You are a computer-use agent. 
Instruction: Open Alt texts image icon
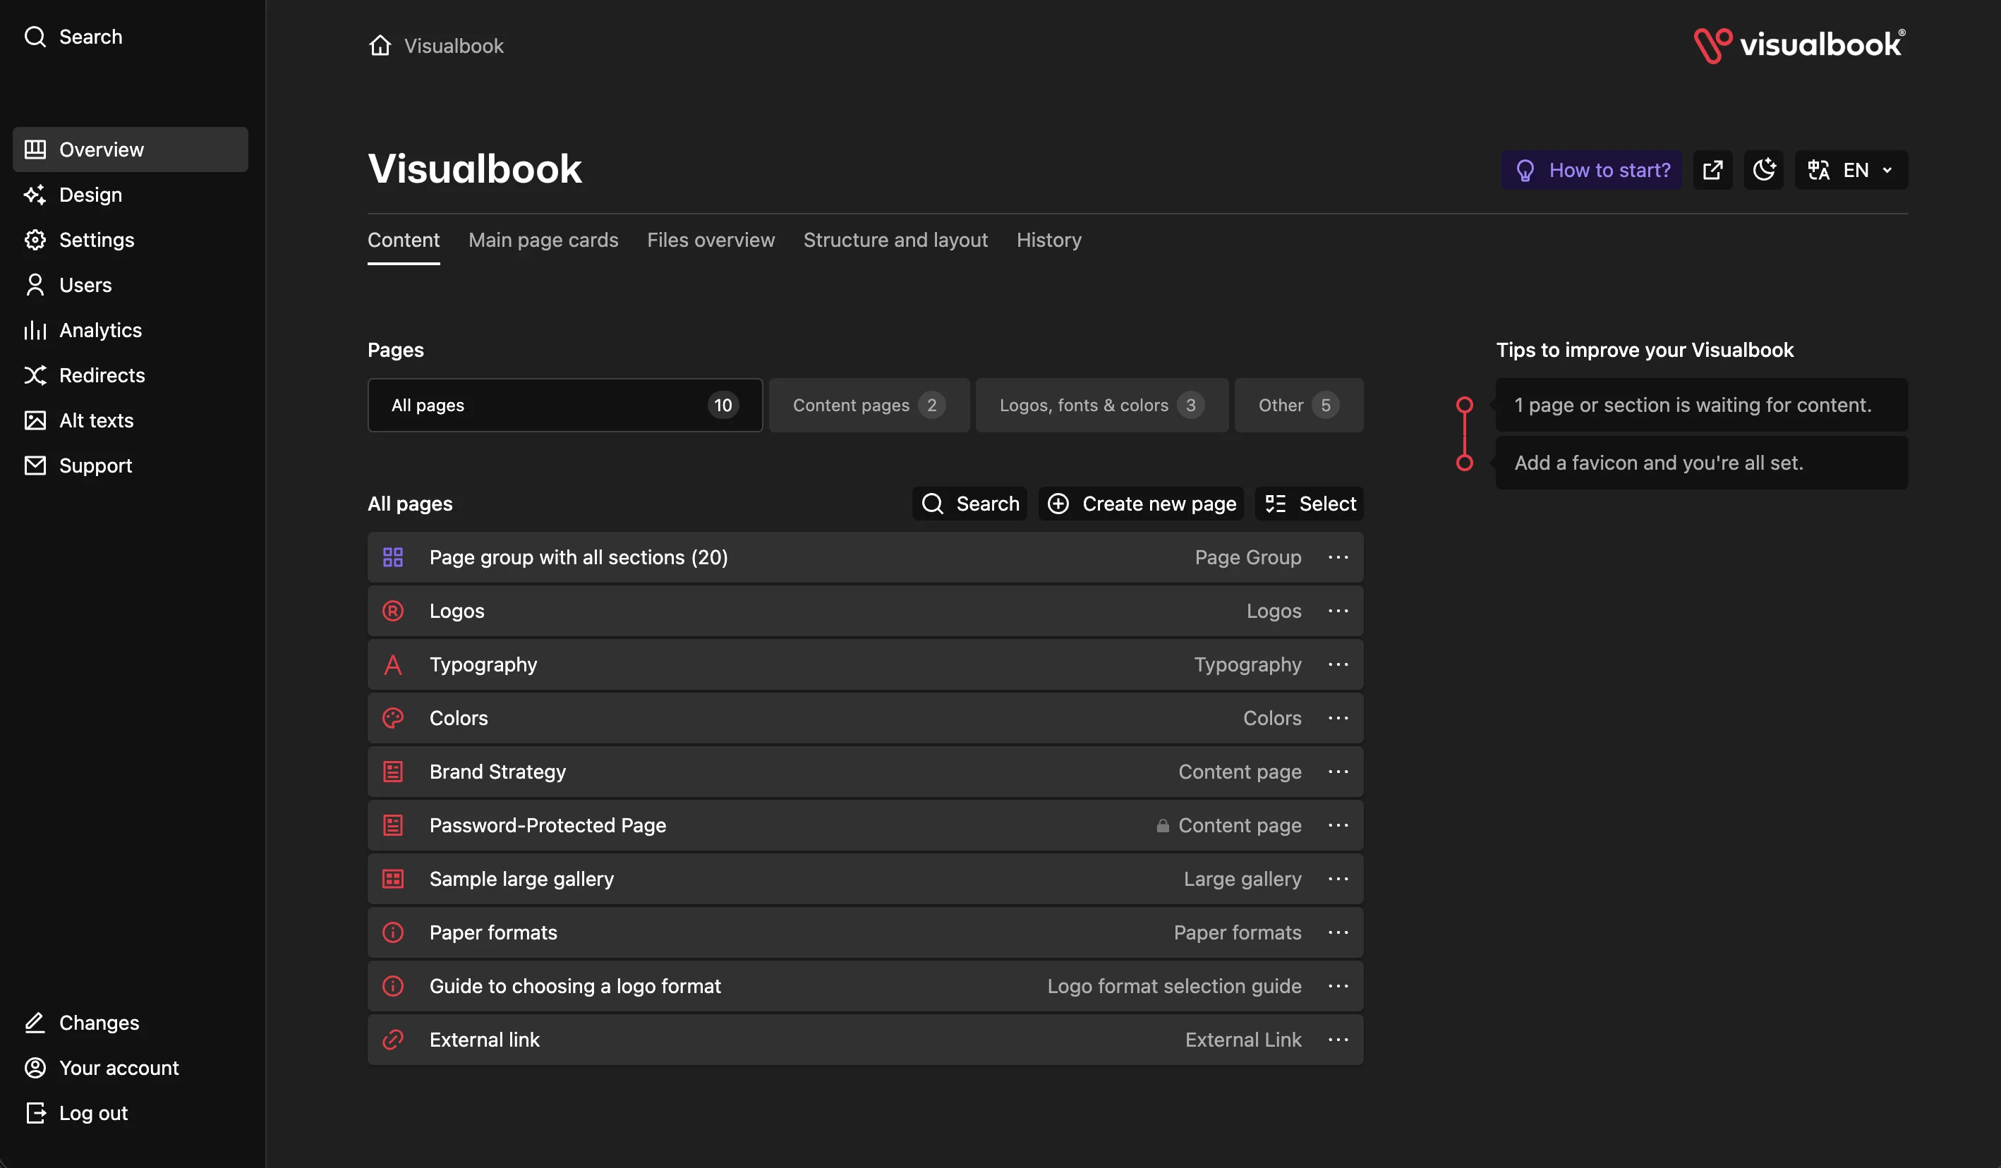(35, 420)
